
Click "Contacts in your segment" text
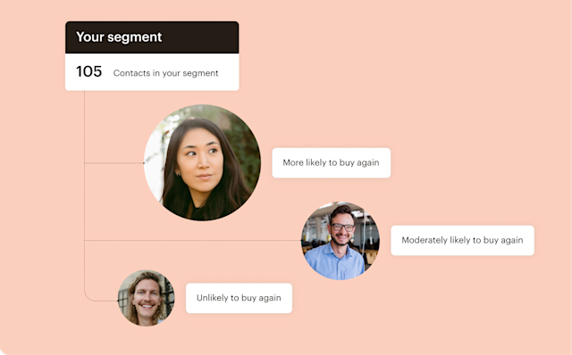click(x=165, y=73)
